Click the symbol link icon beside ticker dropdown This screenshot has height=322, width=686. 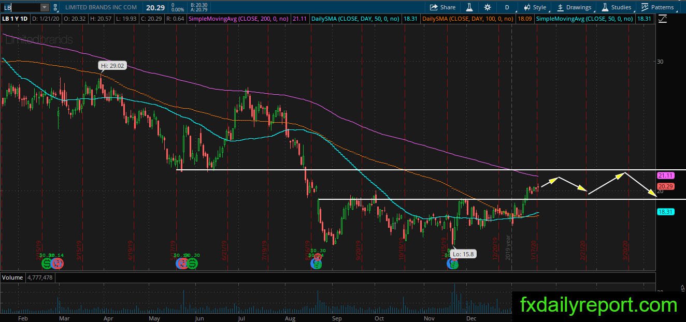pos(57,7)
